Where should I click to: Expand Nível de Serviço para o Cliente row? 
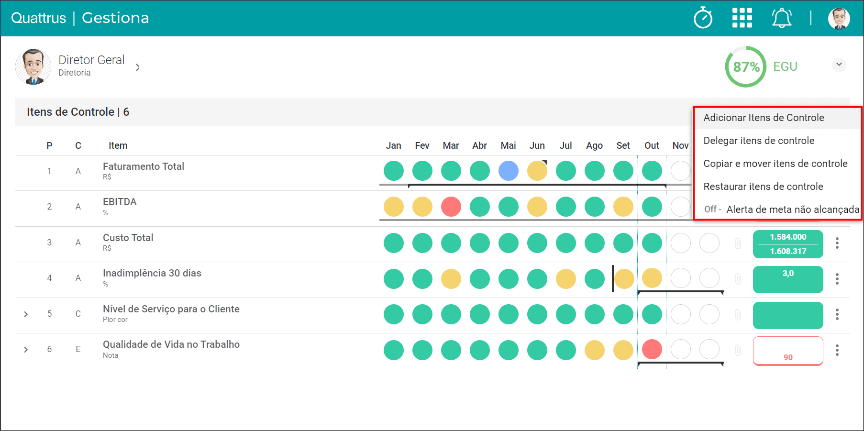tap(26, 314)
